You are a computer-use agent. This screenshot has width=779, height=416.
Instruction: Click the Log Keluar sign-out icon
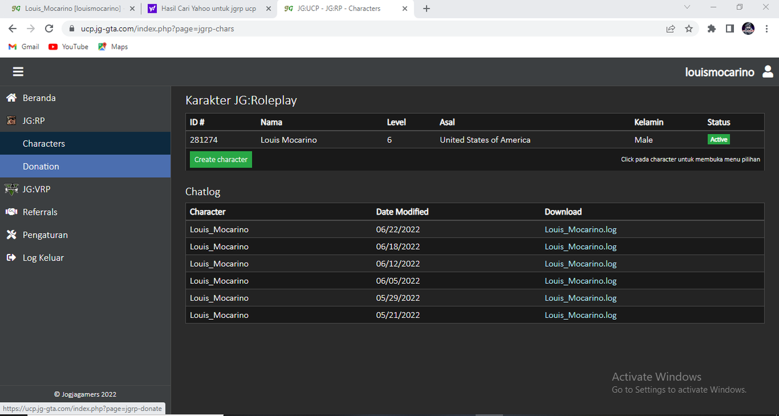[x=11, y=258]
